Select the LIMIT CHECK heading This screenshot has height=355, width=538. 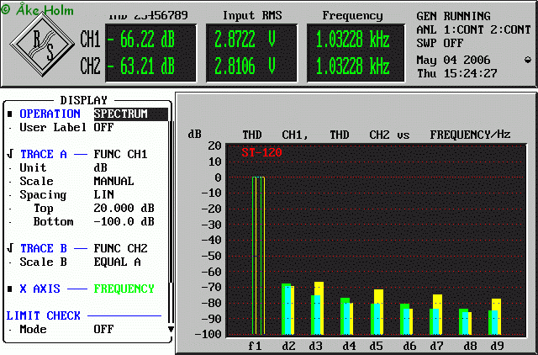[x=43, y=315]
